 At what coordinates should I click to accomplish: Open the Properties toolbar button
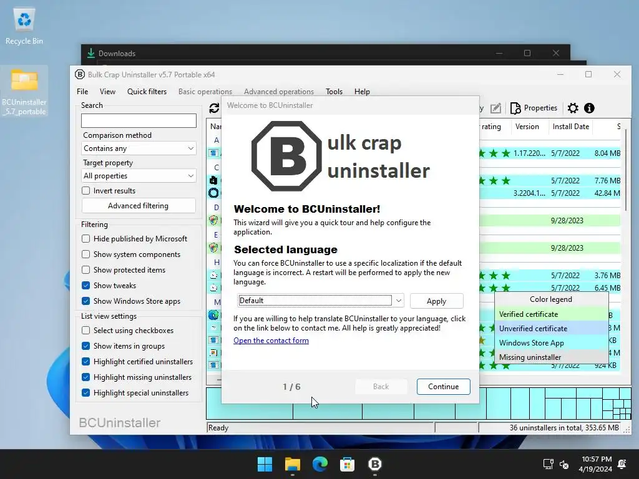[534, 108]
